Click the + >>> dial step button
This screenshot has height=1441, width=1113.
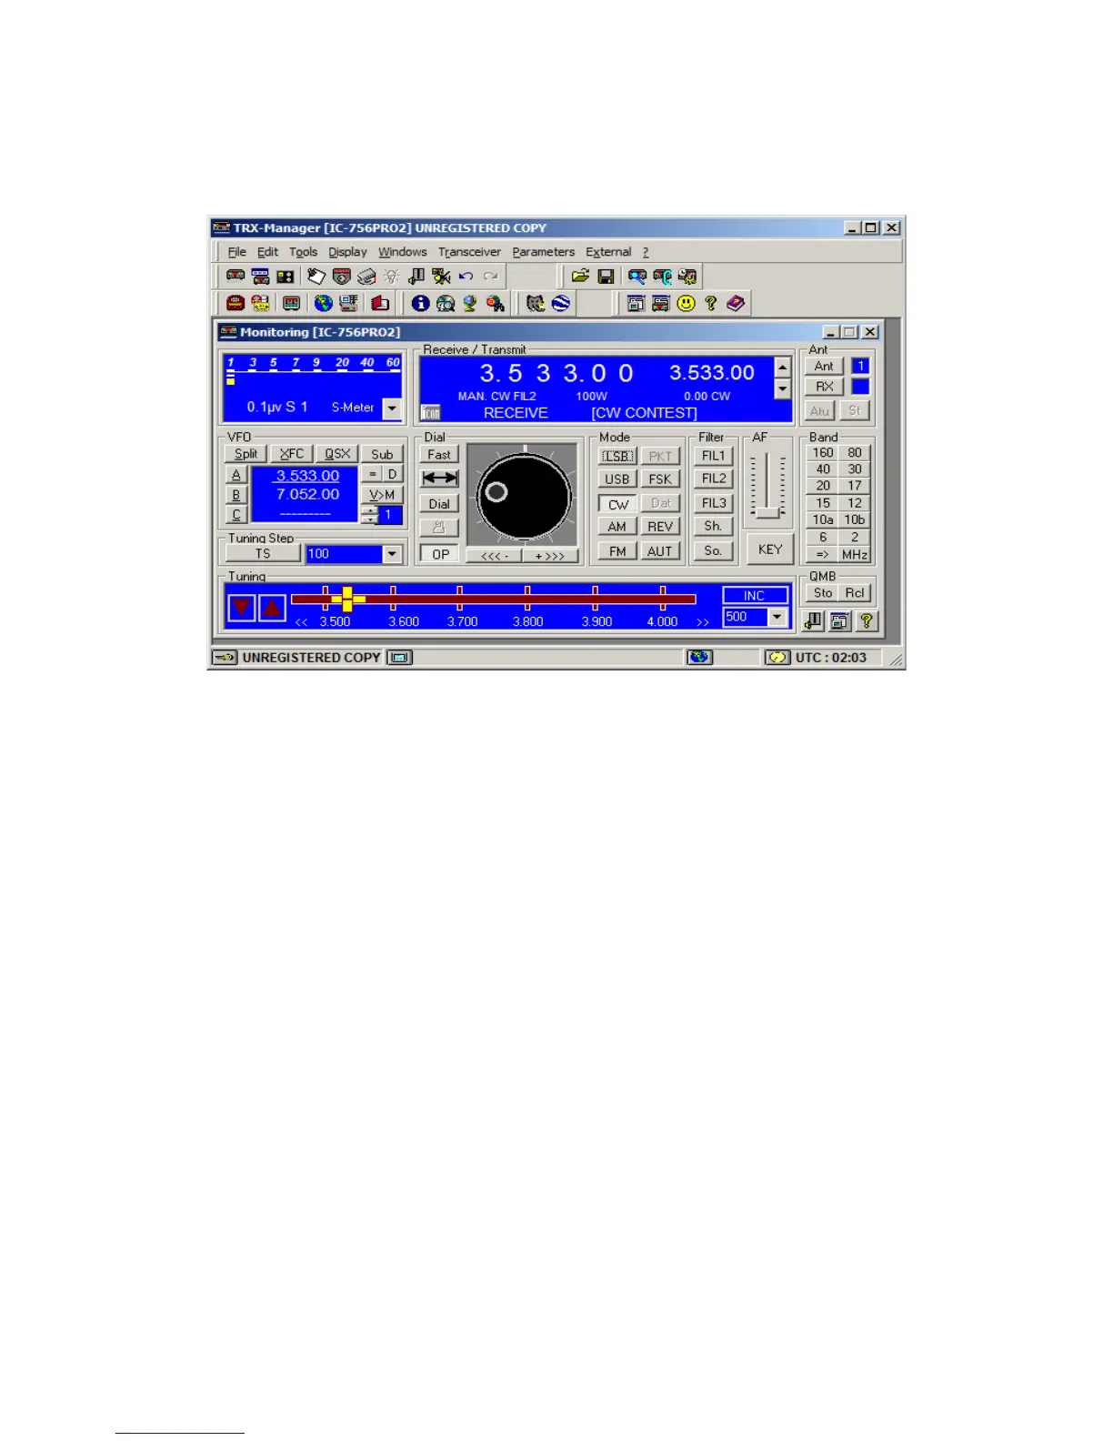click(x=550, y=556)
